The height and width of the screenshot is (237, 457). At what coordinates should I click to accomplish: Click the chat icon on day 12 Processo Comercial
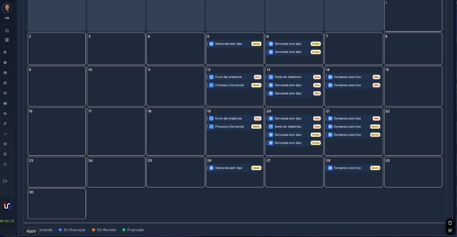coord(211,85)
